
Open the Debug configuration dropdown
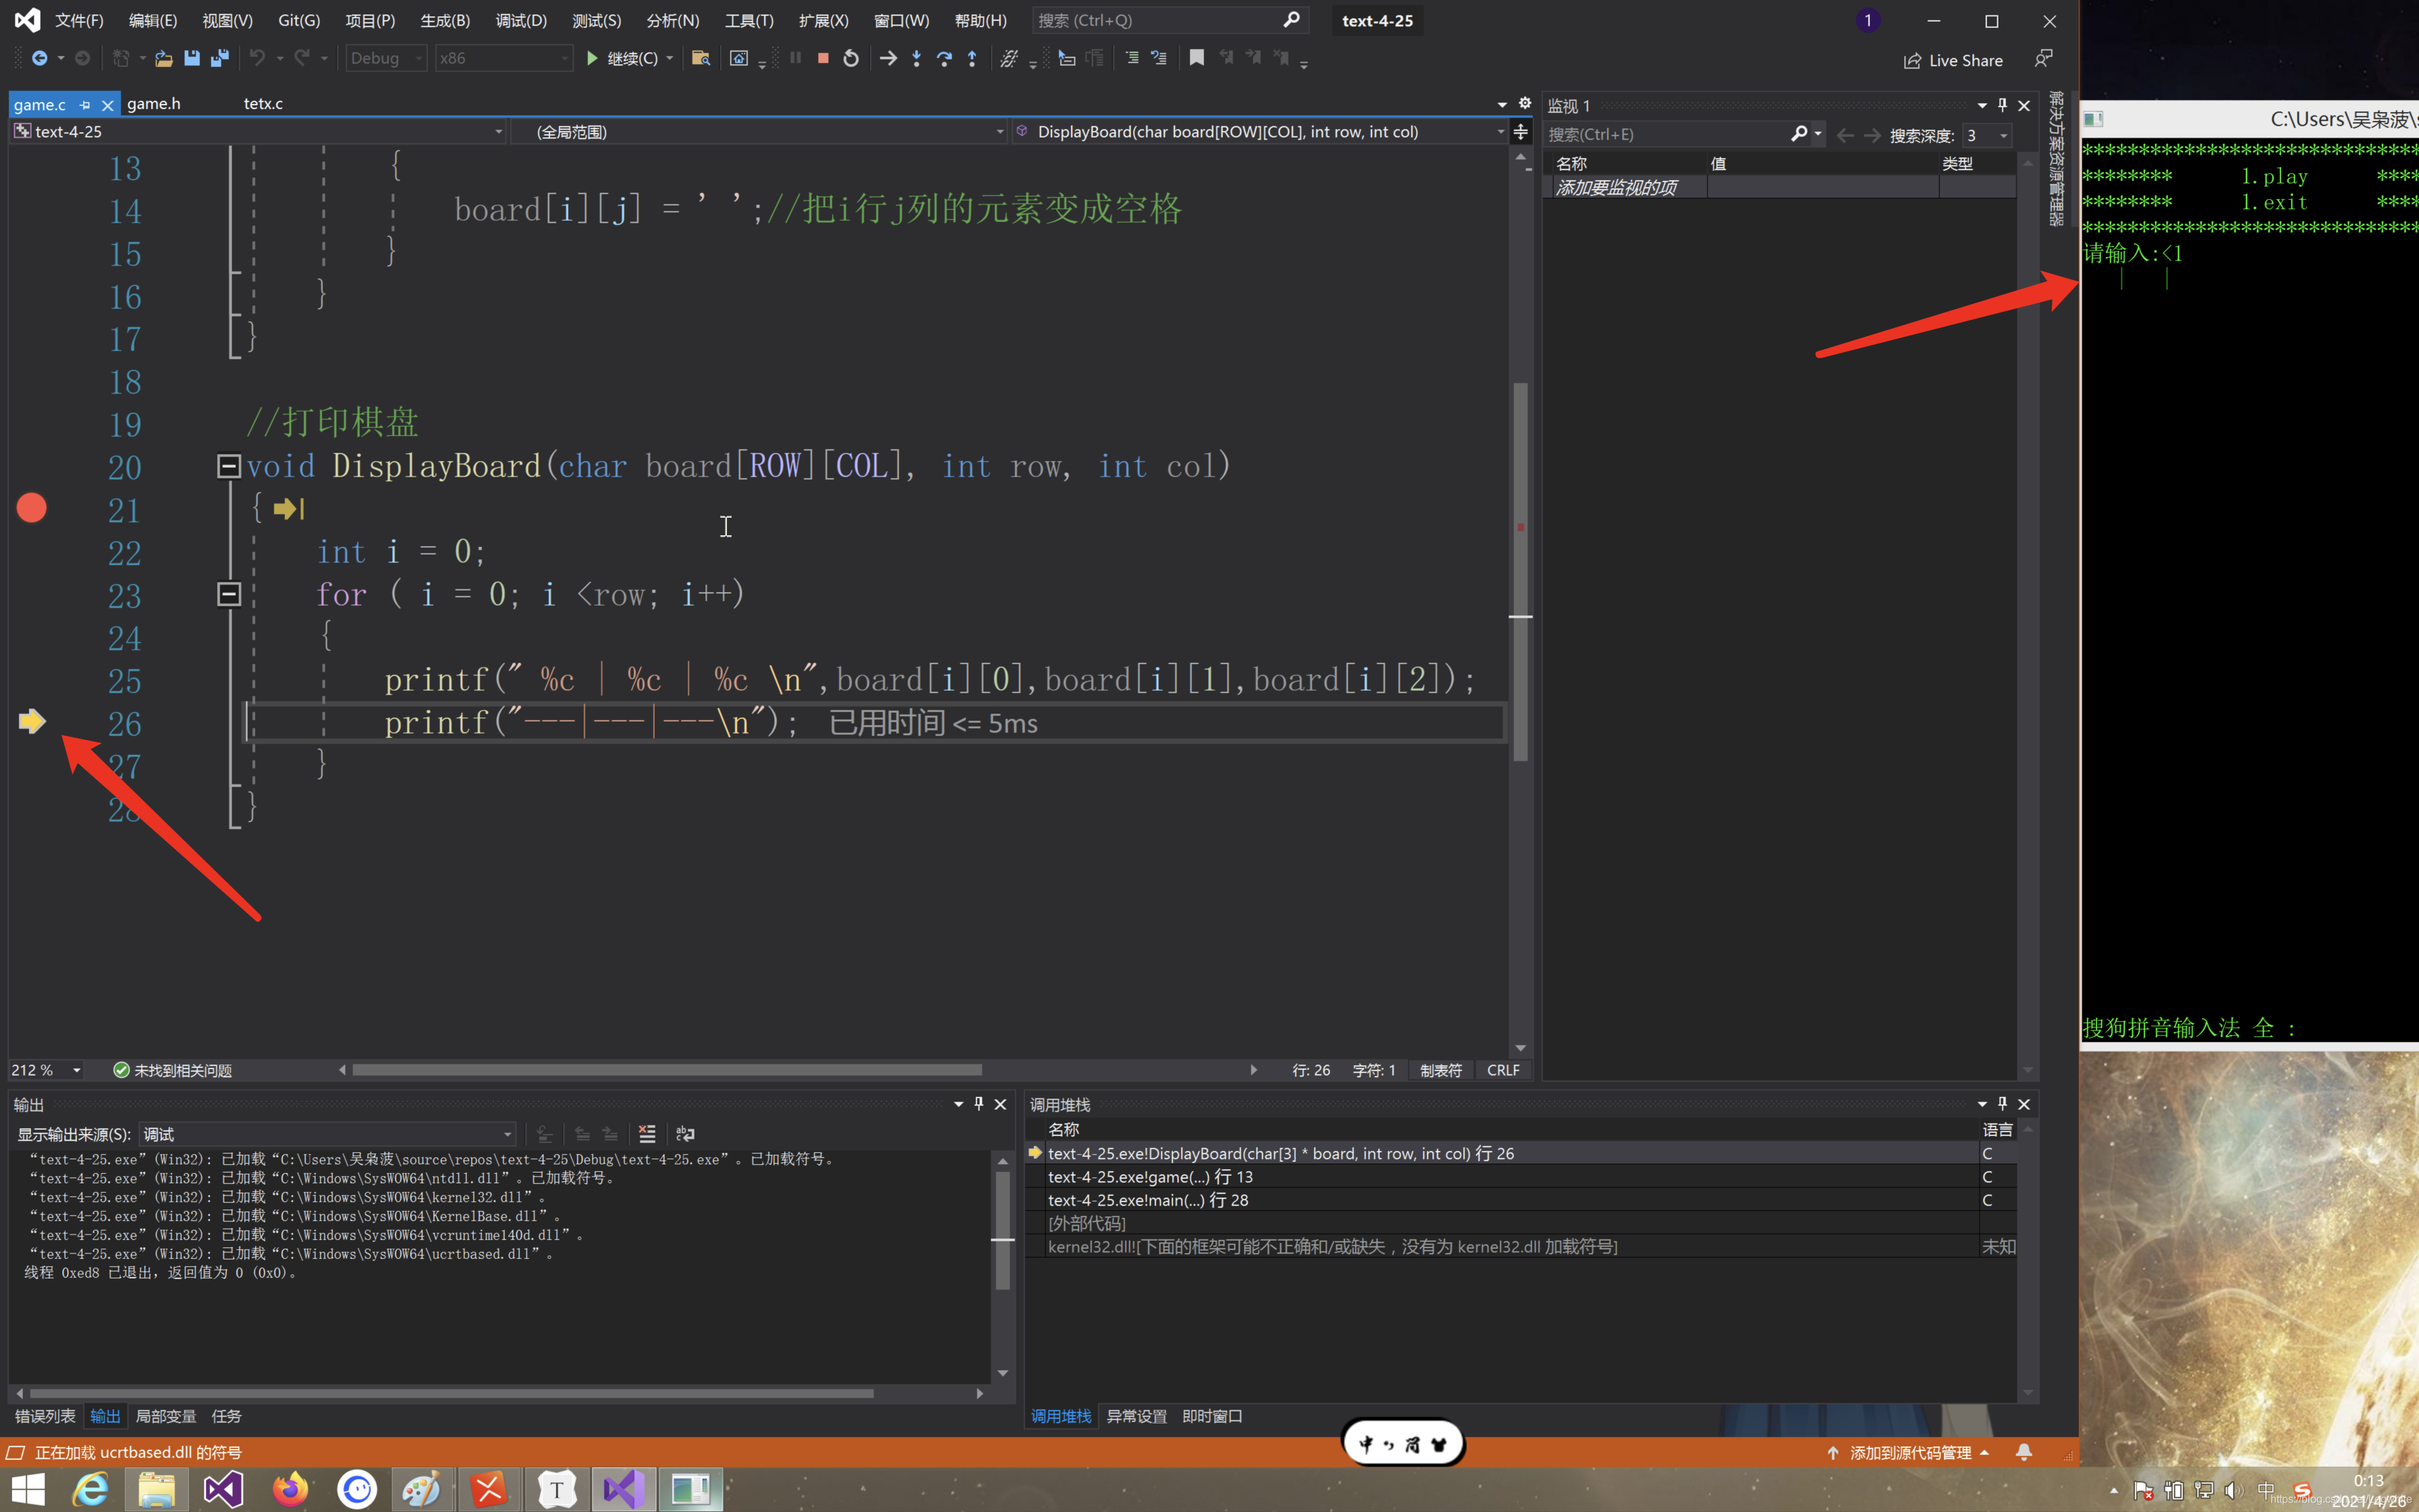click(386, 58)
